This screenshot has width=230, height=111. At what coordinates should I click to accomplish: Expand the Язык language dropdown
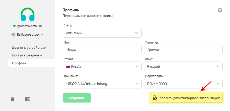click(183, 66)
